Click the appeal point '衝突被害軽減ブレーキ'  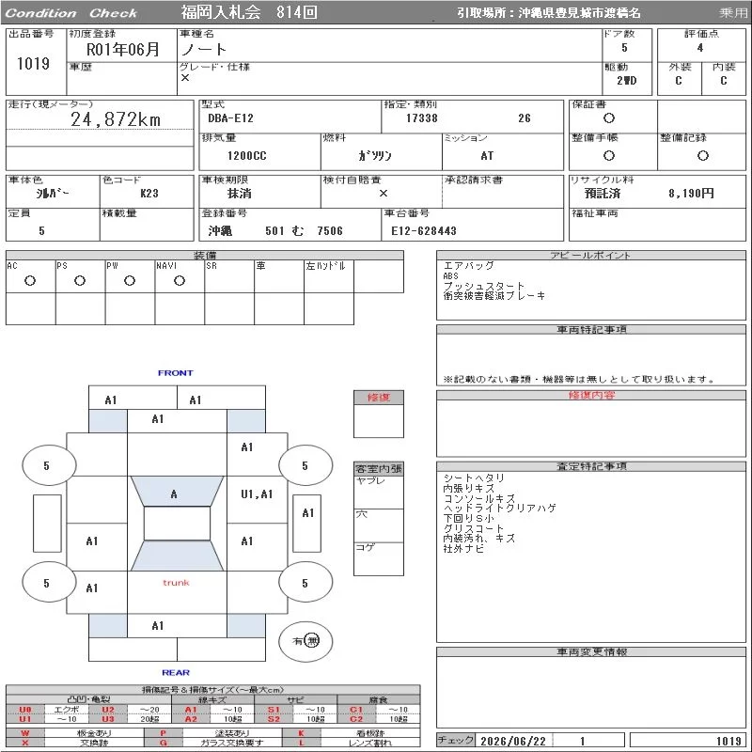[x=494, y=296]
